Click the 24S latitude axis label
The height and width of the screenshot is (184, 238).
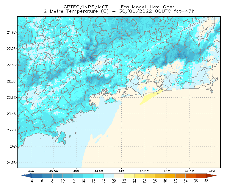click(x=13, y=146)
